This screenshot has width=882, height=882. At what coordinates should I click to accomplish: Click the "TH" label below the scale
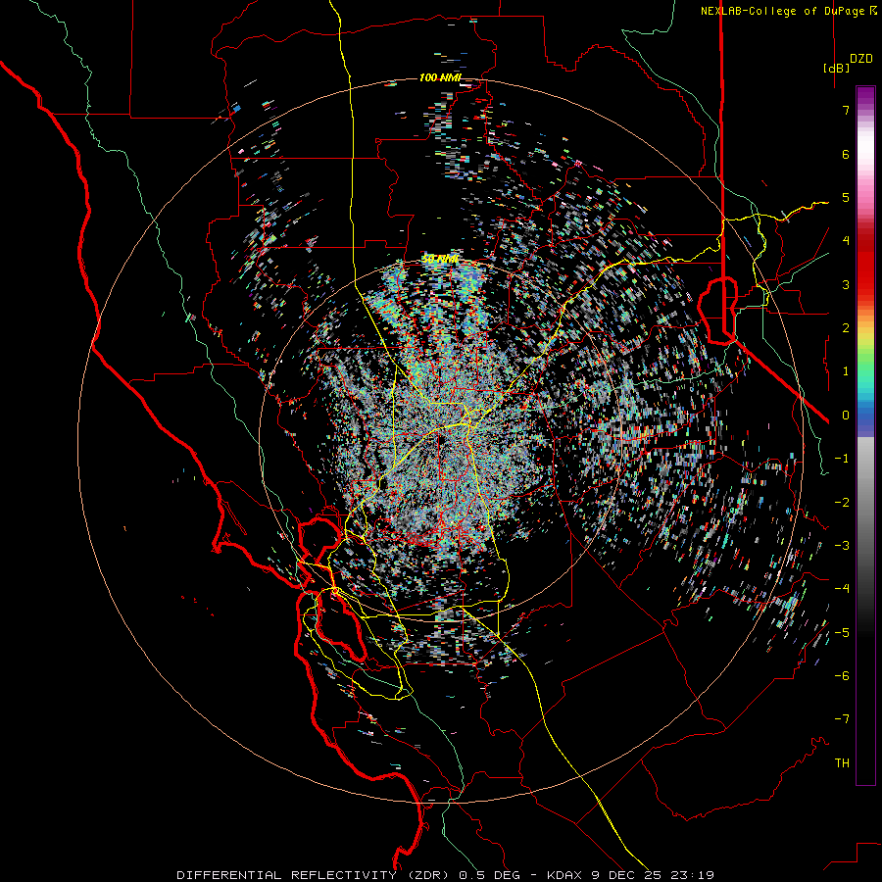pyautogui.click(x=842, y=763)
